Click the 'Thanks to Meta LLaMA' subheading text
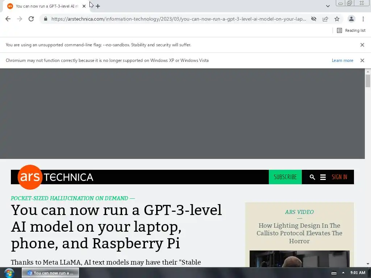This screenshot has height=278, width=371. (x=106, y=262)
